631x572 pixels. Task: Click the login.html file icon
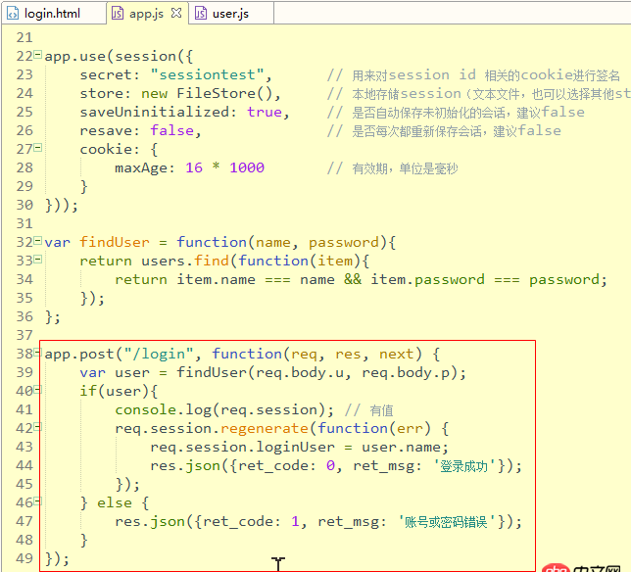[x=13, y=14]
